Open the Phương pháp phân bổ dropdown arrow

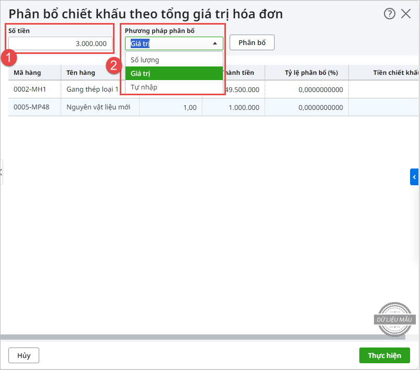point(214,43)
